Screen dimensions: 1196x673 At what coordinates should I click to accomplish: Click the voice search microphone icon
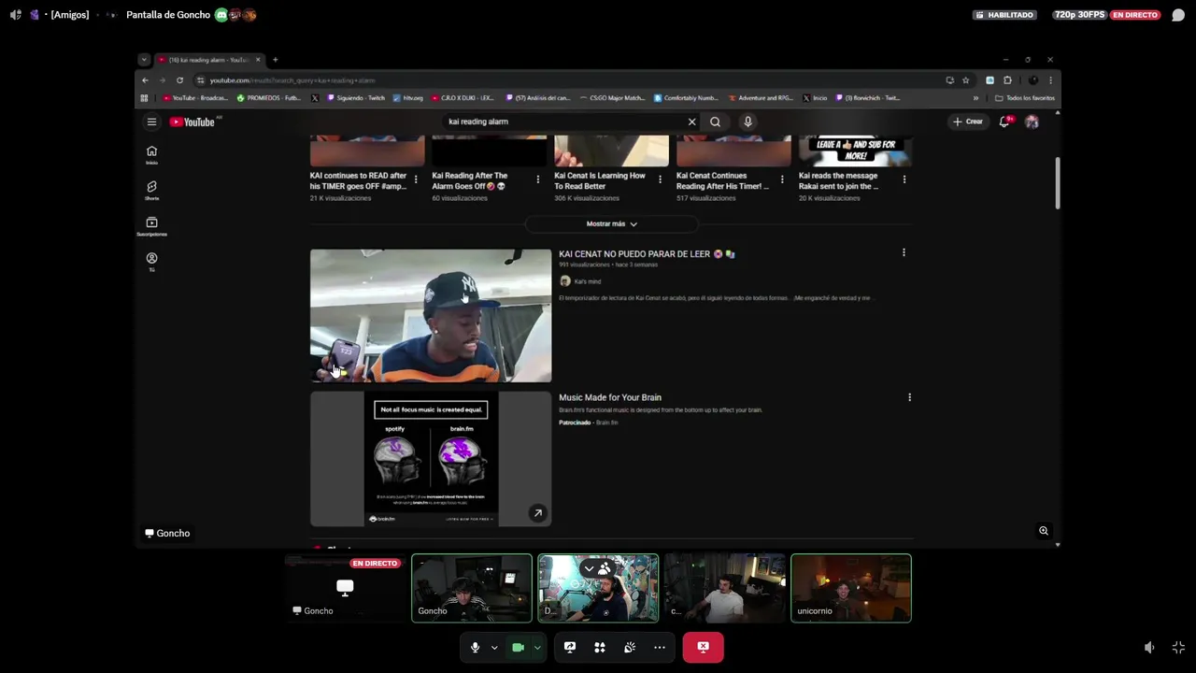coord(747,122)
